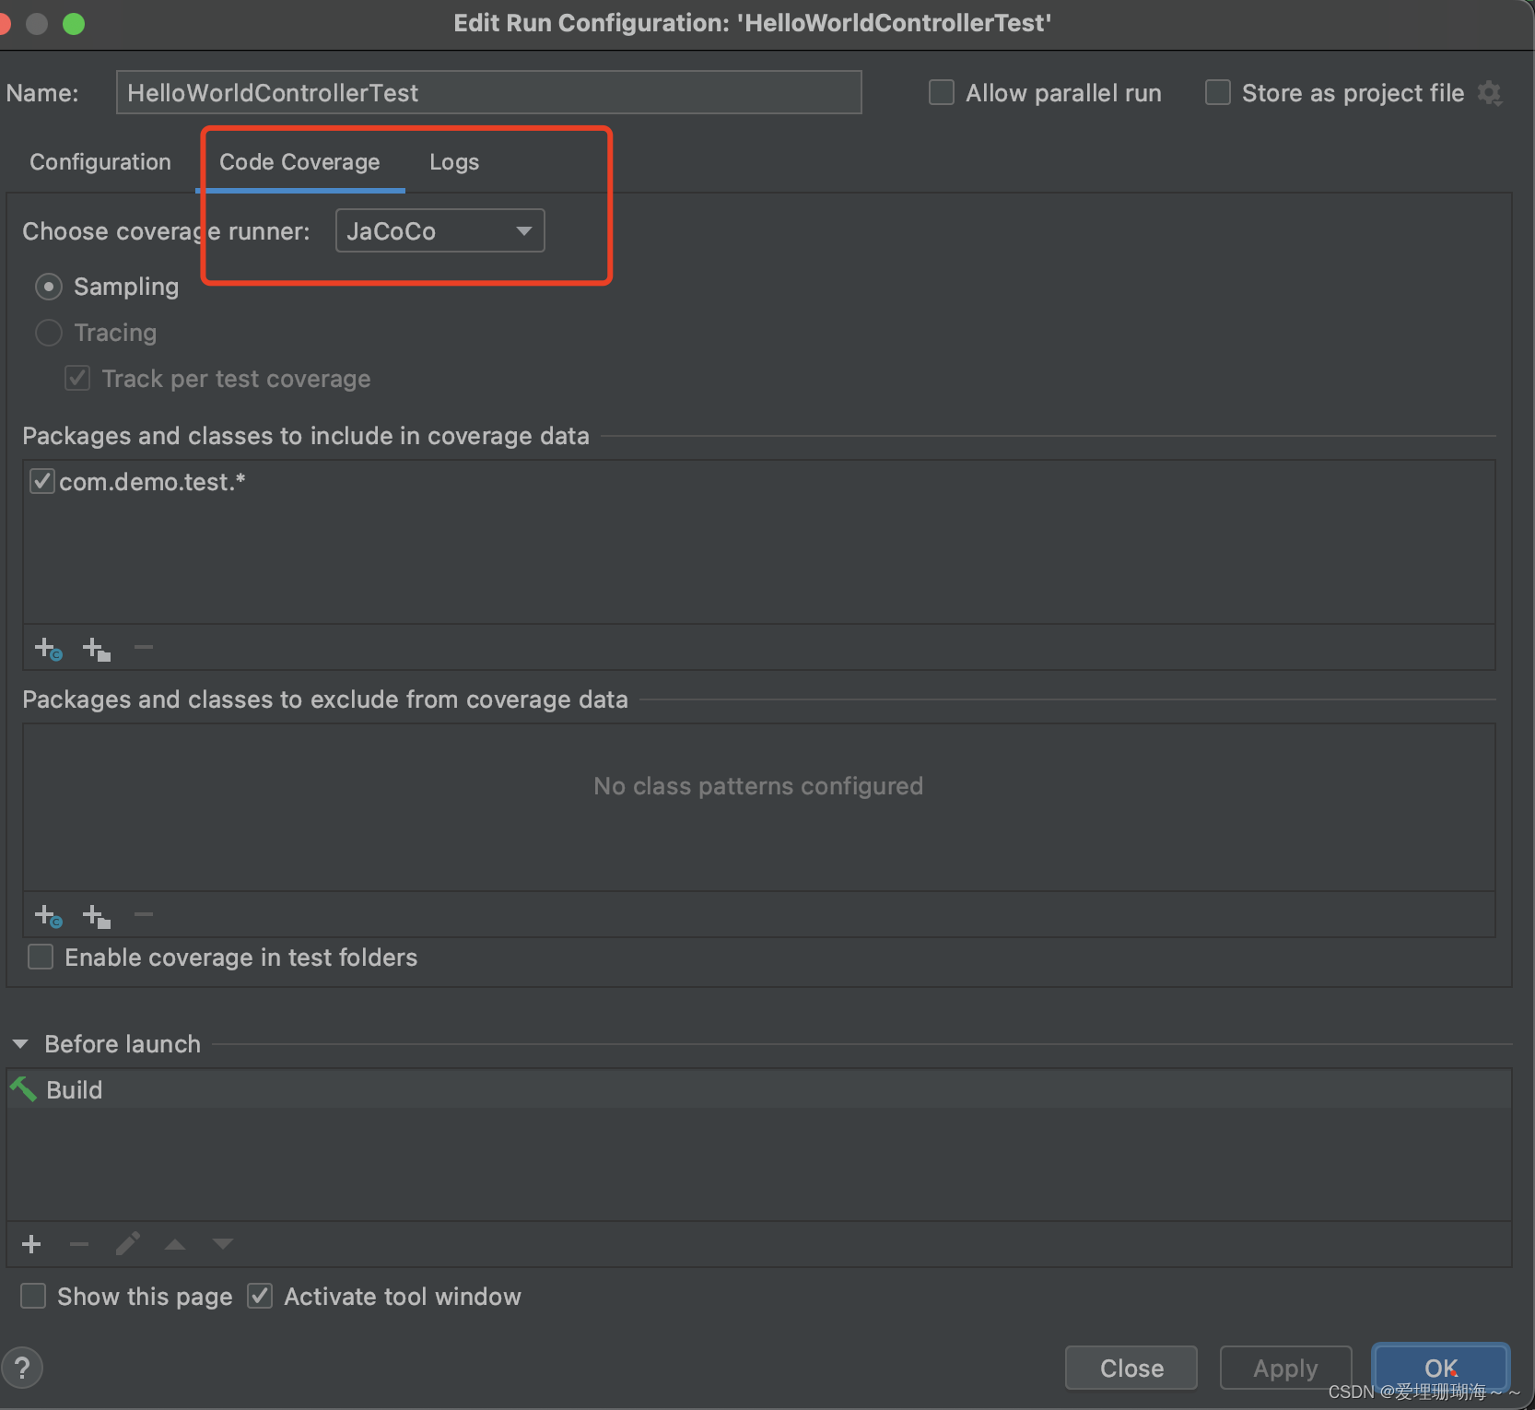This screenshot has width=1535, height=1410.
Task: Add package to include coverage list
Action: (97, 649)
